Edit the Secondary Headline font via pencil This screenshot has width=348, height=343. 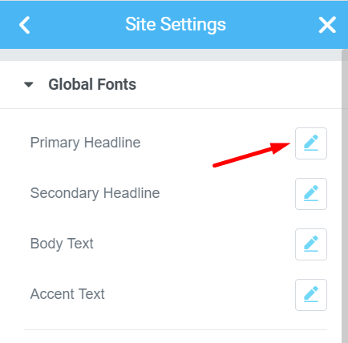(311, 194)
